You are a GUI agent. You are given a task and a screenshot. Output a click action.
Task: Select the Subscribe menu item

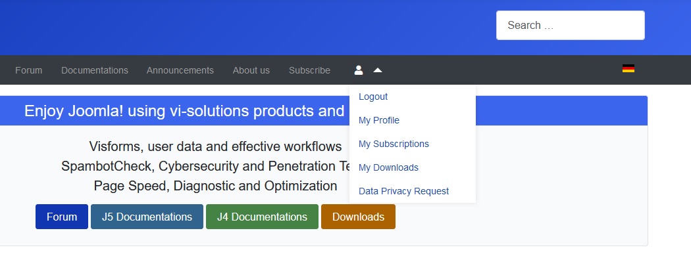pos(309,70)
